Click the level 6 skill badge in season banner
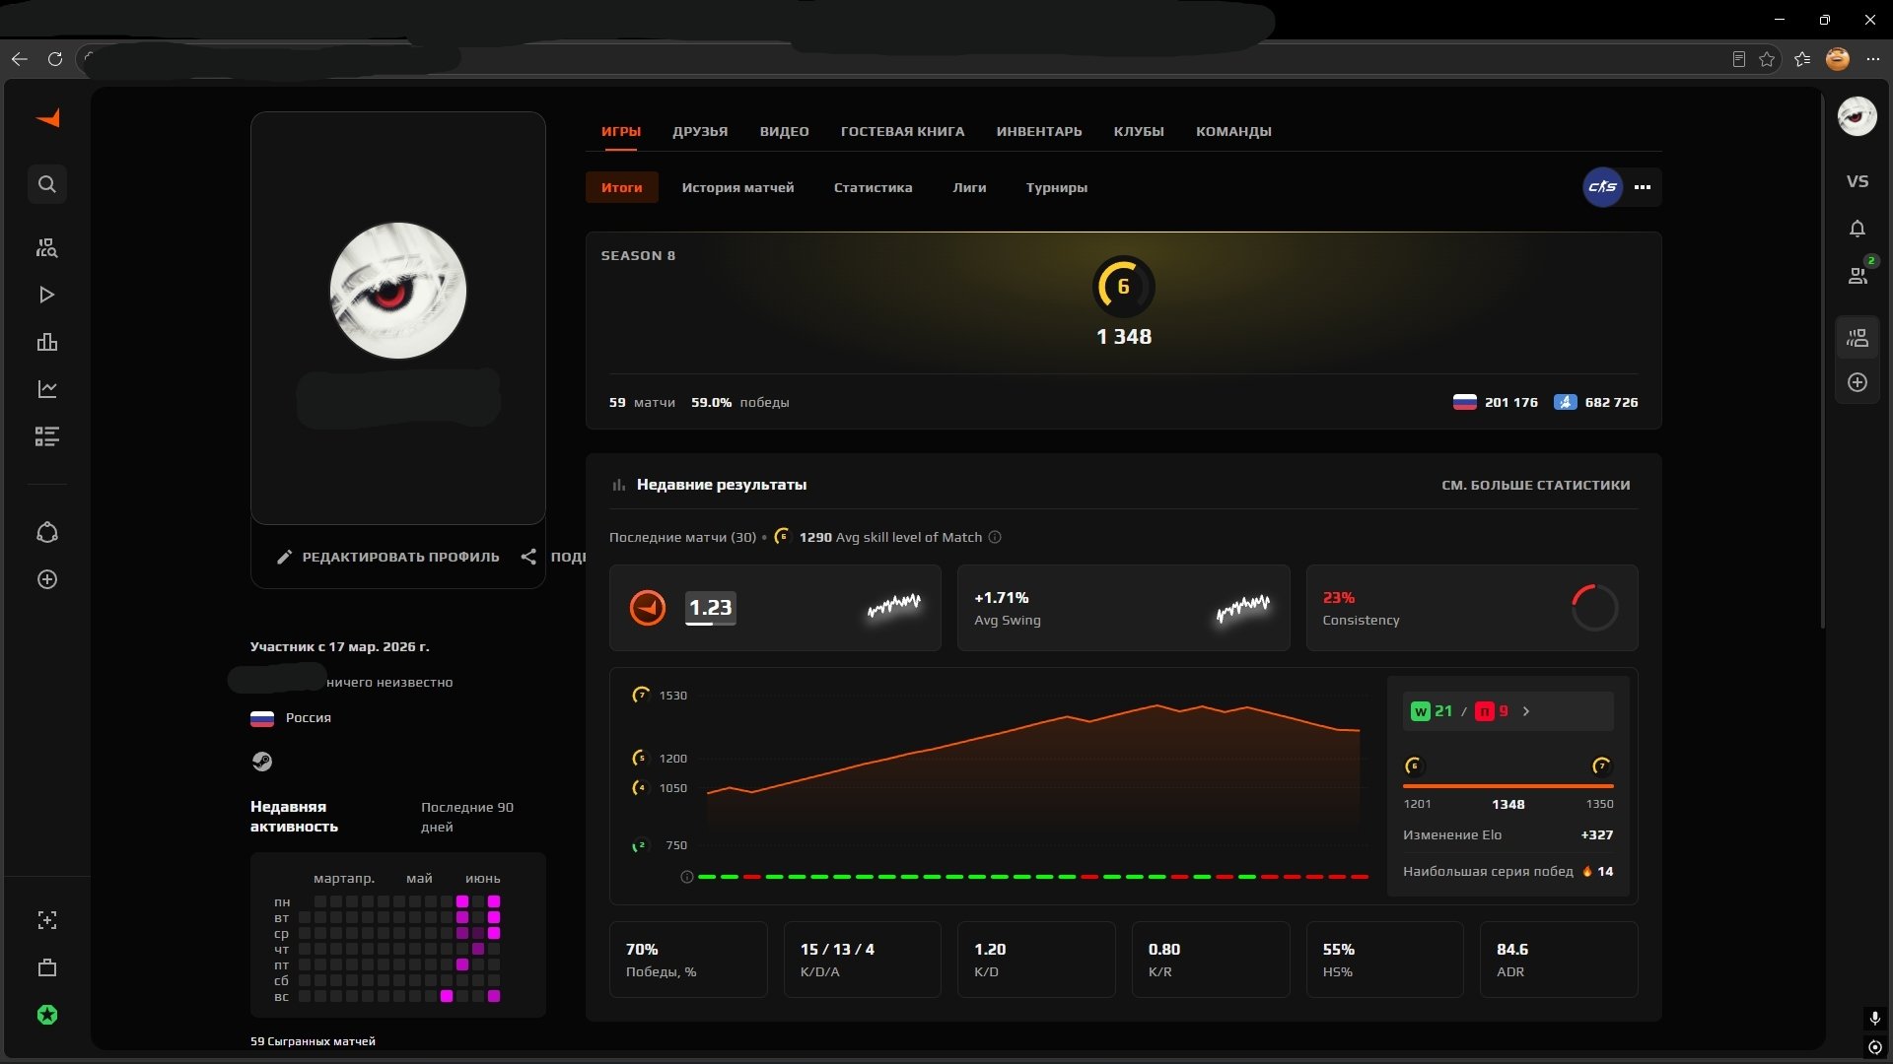 click(1124, 287)
